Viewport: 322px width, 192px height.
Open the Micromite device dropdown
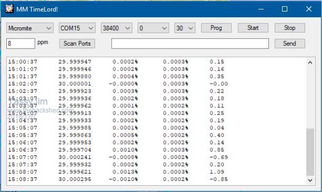click(x=30, y=28)
